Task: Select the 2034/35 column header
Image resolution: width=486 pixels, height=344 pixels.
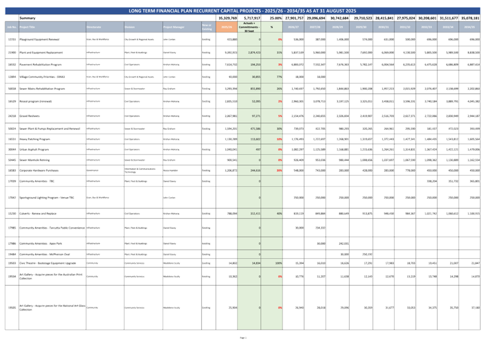Action: click(x=469, y=26)
